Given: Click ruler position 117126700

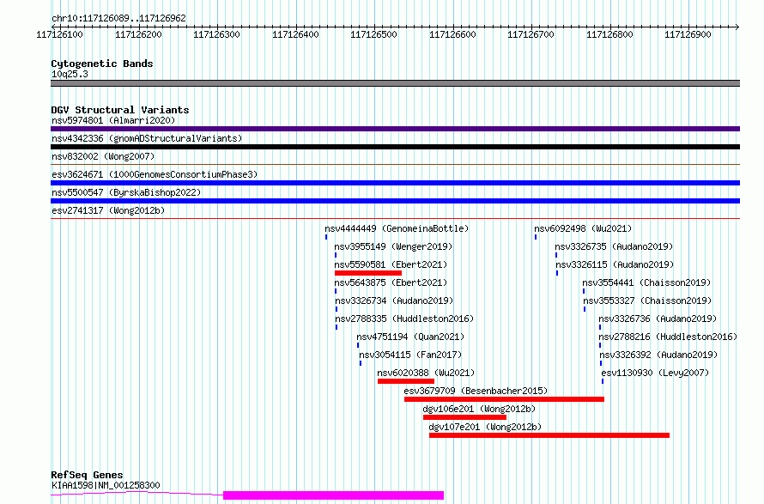Looking at the screenshot, I should pos(531,34).
